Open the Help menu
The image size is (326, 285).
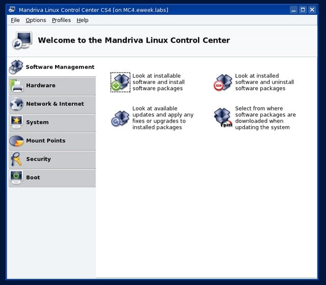tap(83, 20)
